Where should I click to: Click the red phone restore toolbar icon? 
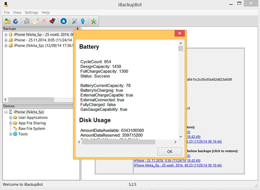tap(52, 21)
